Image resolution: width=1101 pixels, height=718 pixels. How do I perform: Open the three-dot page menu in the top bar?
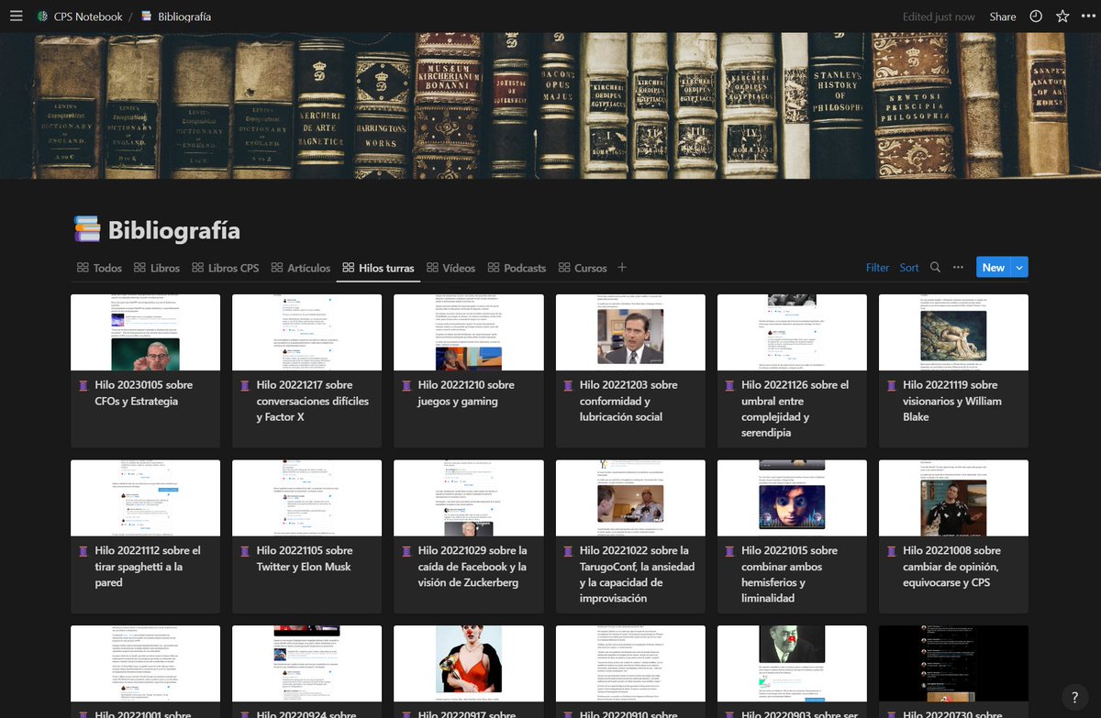(x=1087, y=17)
